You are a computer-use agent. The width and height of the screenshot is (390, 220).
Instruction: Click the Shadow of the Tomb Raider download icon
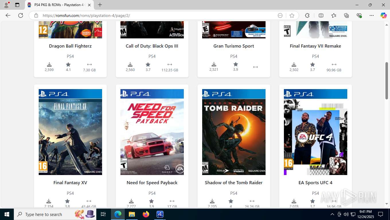pos(212,201)
